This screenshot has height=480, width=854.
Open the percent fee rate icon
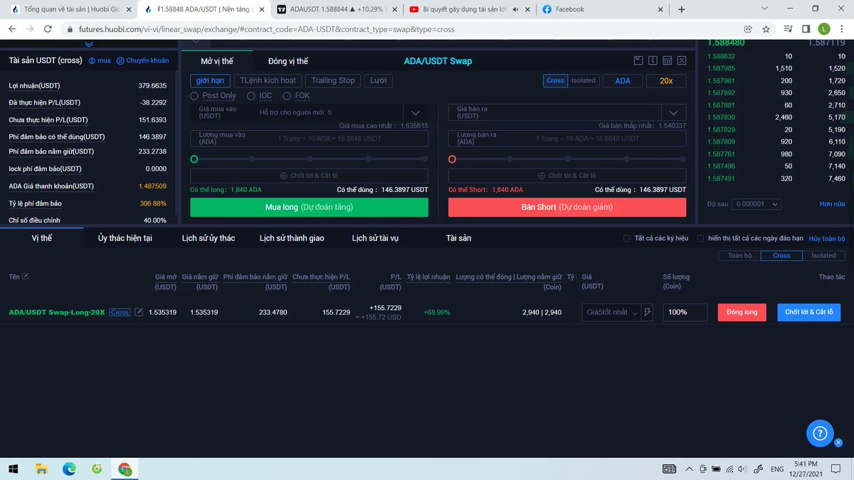tap(682, 61)
